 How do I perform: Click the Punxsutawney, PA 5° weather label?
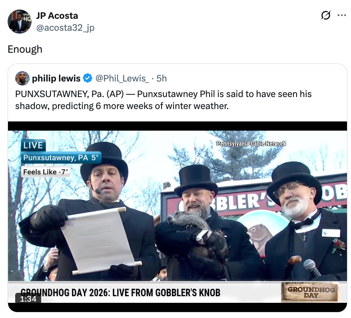61,158
